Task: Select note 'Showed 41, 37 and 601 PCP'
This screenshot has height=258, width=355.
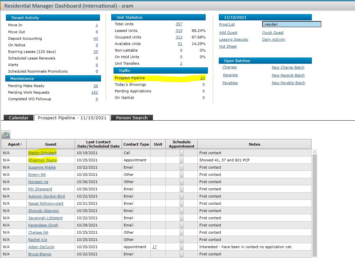Action: coord(224,160)
